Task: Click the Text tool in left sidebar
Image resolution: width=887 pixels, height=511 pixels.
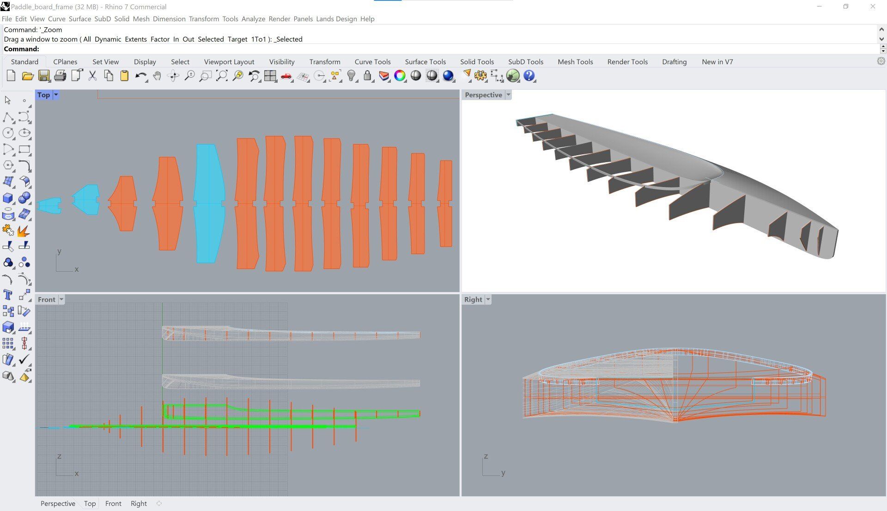Action: (8, 295)
